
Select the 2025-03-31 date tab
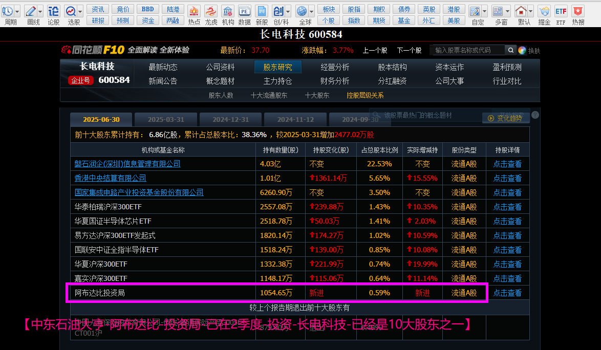click(166, 119)
